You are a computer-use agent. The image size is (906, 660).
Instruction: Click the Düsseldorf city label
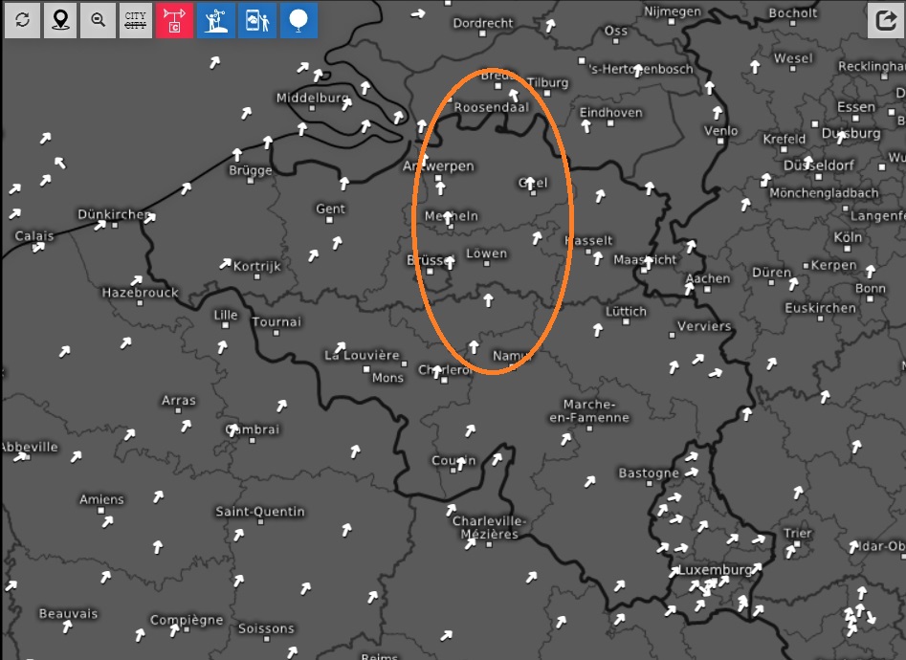pos(817,165)
